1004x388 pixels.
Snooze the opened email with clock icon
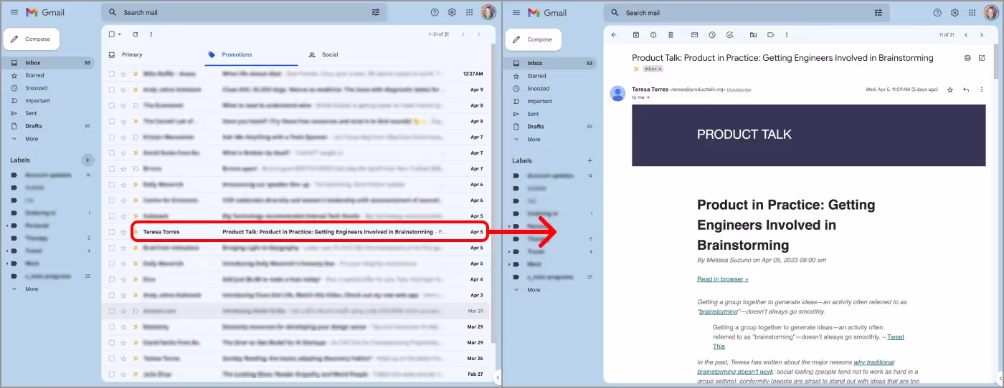[x=712, y=34]
